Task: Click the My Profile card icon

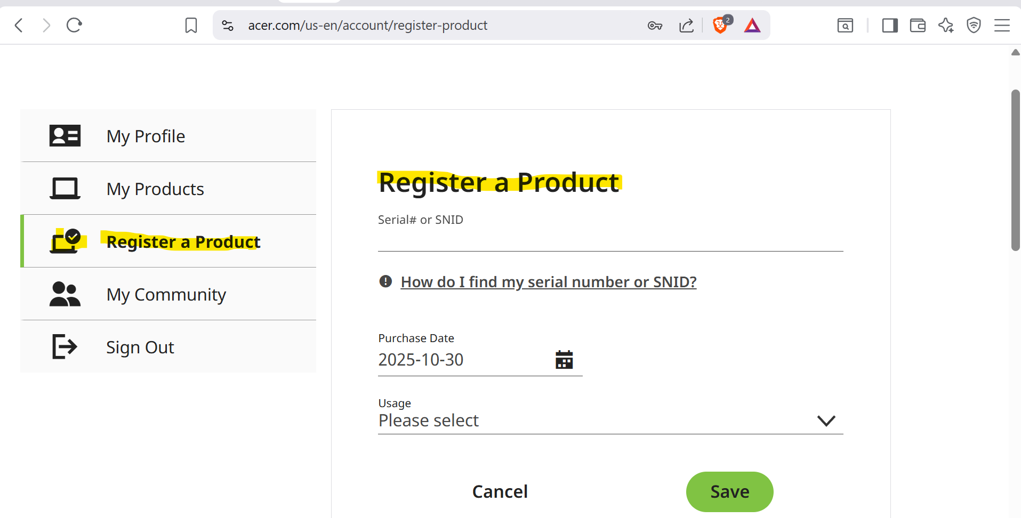Action: [x=65, y=136]
